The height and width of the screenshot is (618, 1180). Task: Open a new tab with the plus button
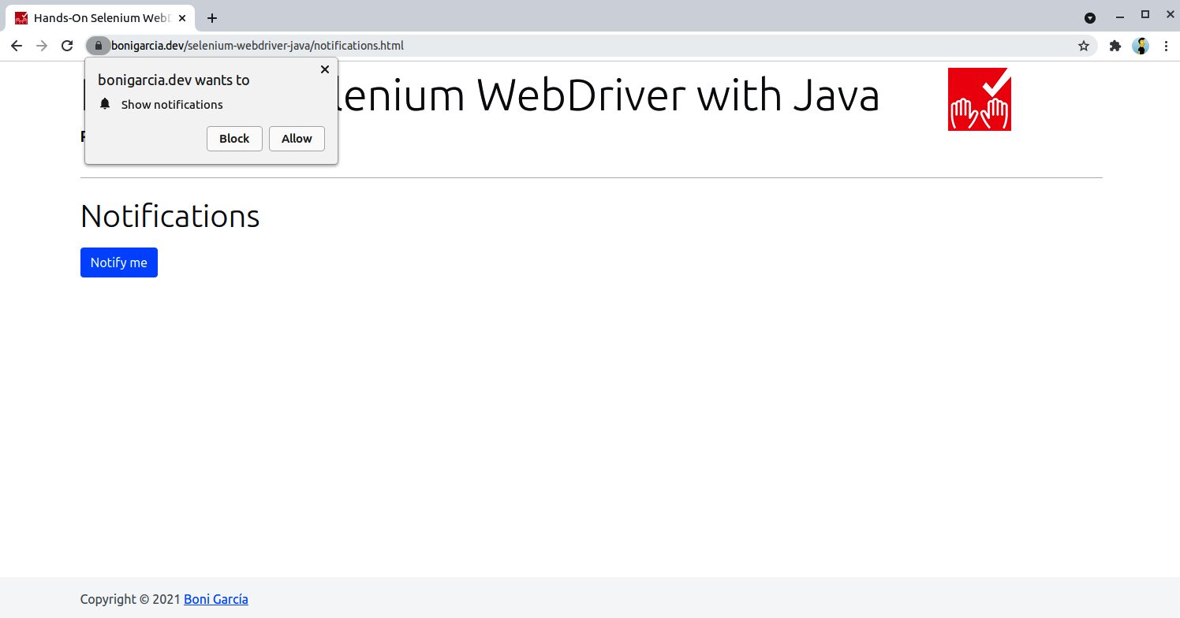pos(211,18)
